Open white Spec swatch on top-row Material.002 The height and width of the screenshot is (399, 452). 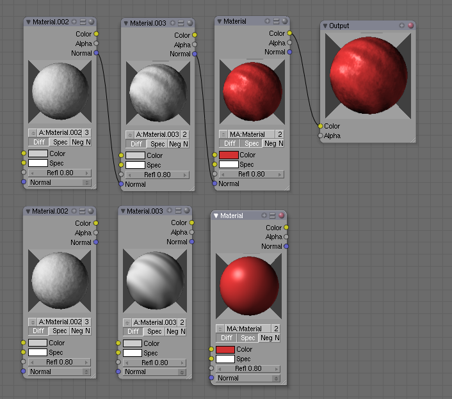pyautogui.click(x=38, y=163)
